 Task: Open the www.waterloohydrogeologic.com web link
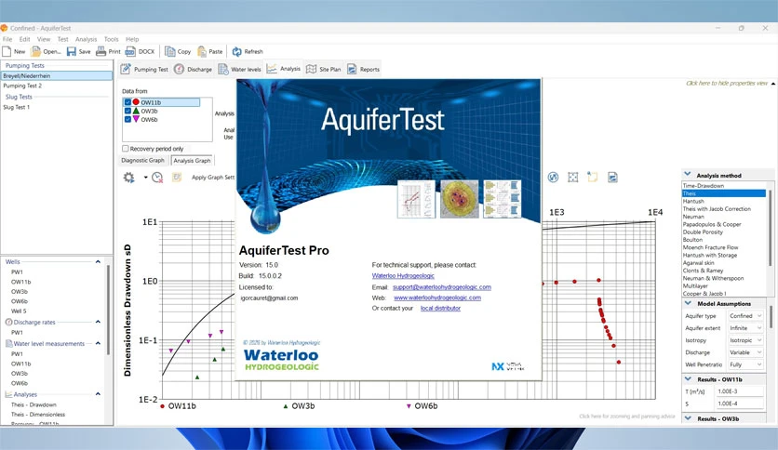[x=437, y=298]
